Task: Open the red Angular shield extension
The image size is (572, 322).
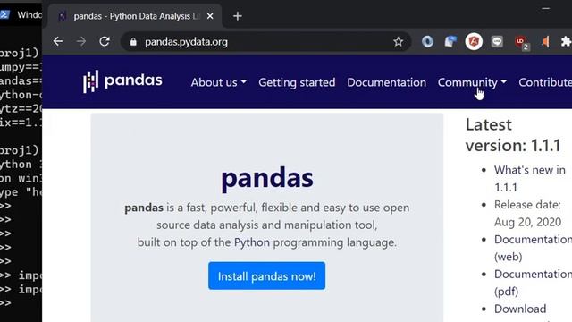Action: point(474,42)
